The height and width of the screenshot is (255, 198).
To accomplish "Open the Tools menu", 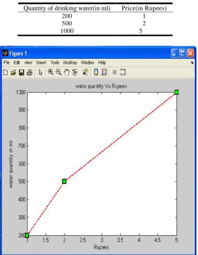I will [x=55, y=62].
